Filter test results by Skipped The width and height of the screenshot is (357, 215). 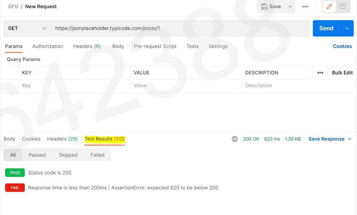point(68,155)
